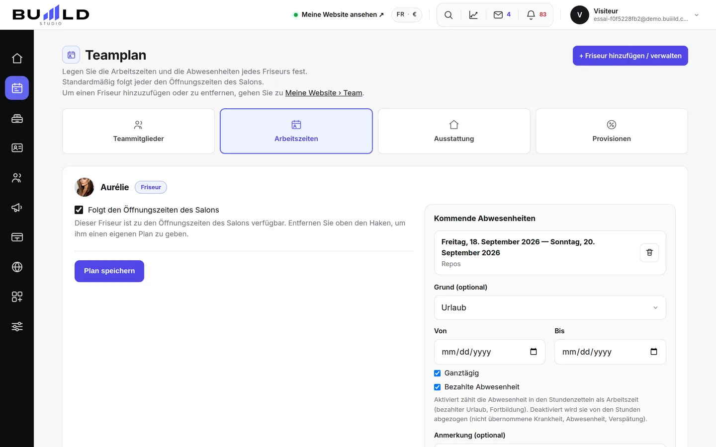The height and width of the screenshot is (447, 716).
Task: Click the Teamplan page title
Action: click(116, 55)
